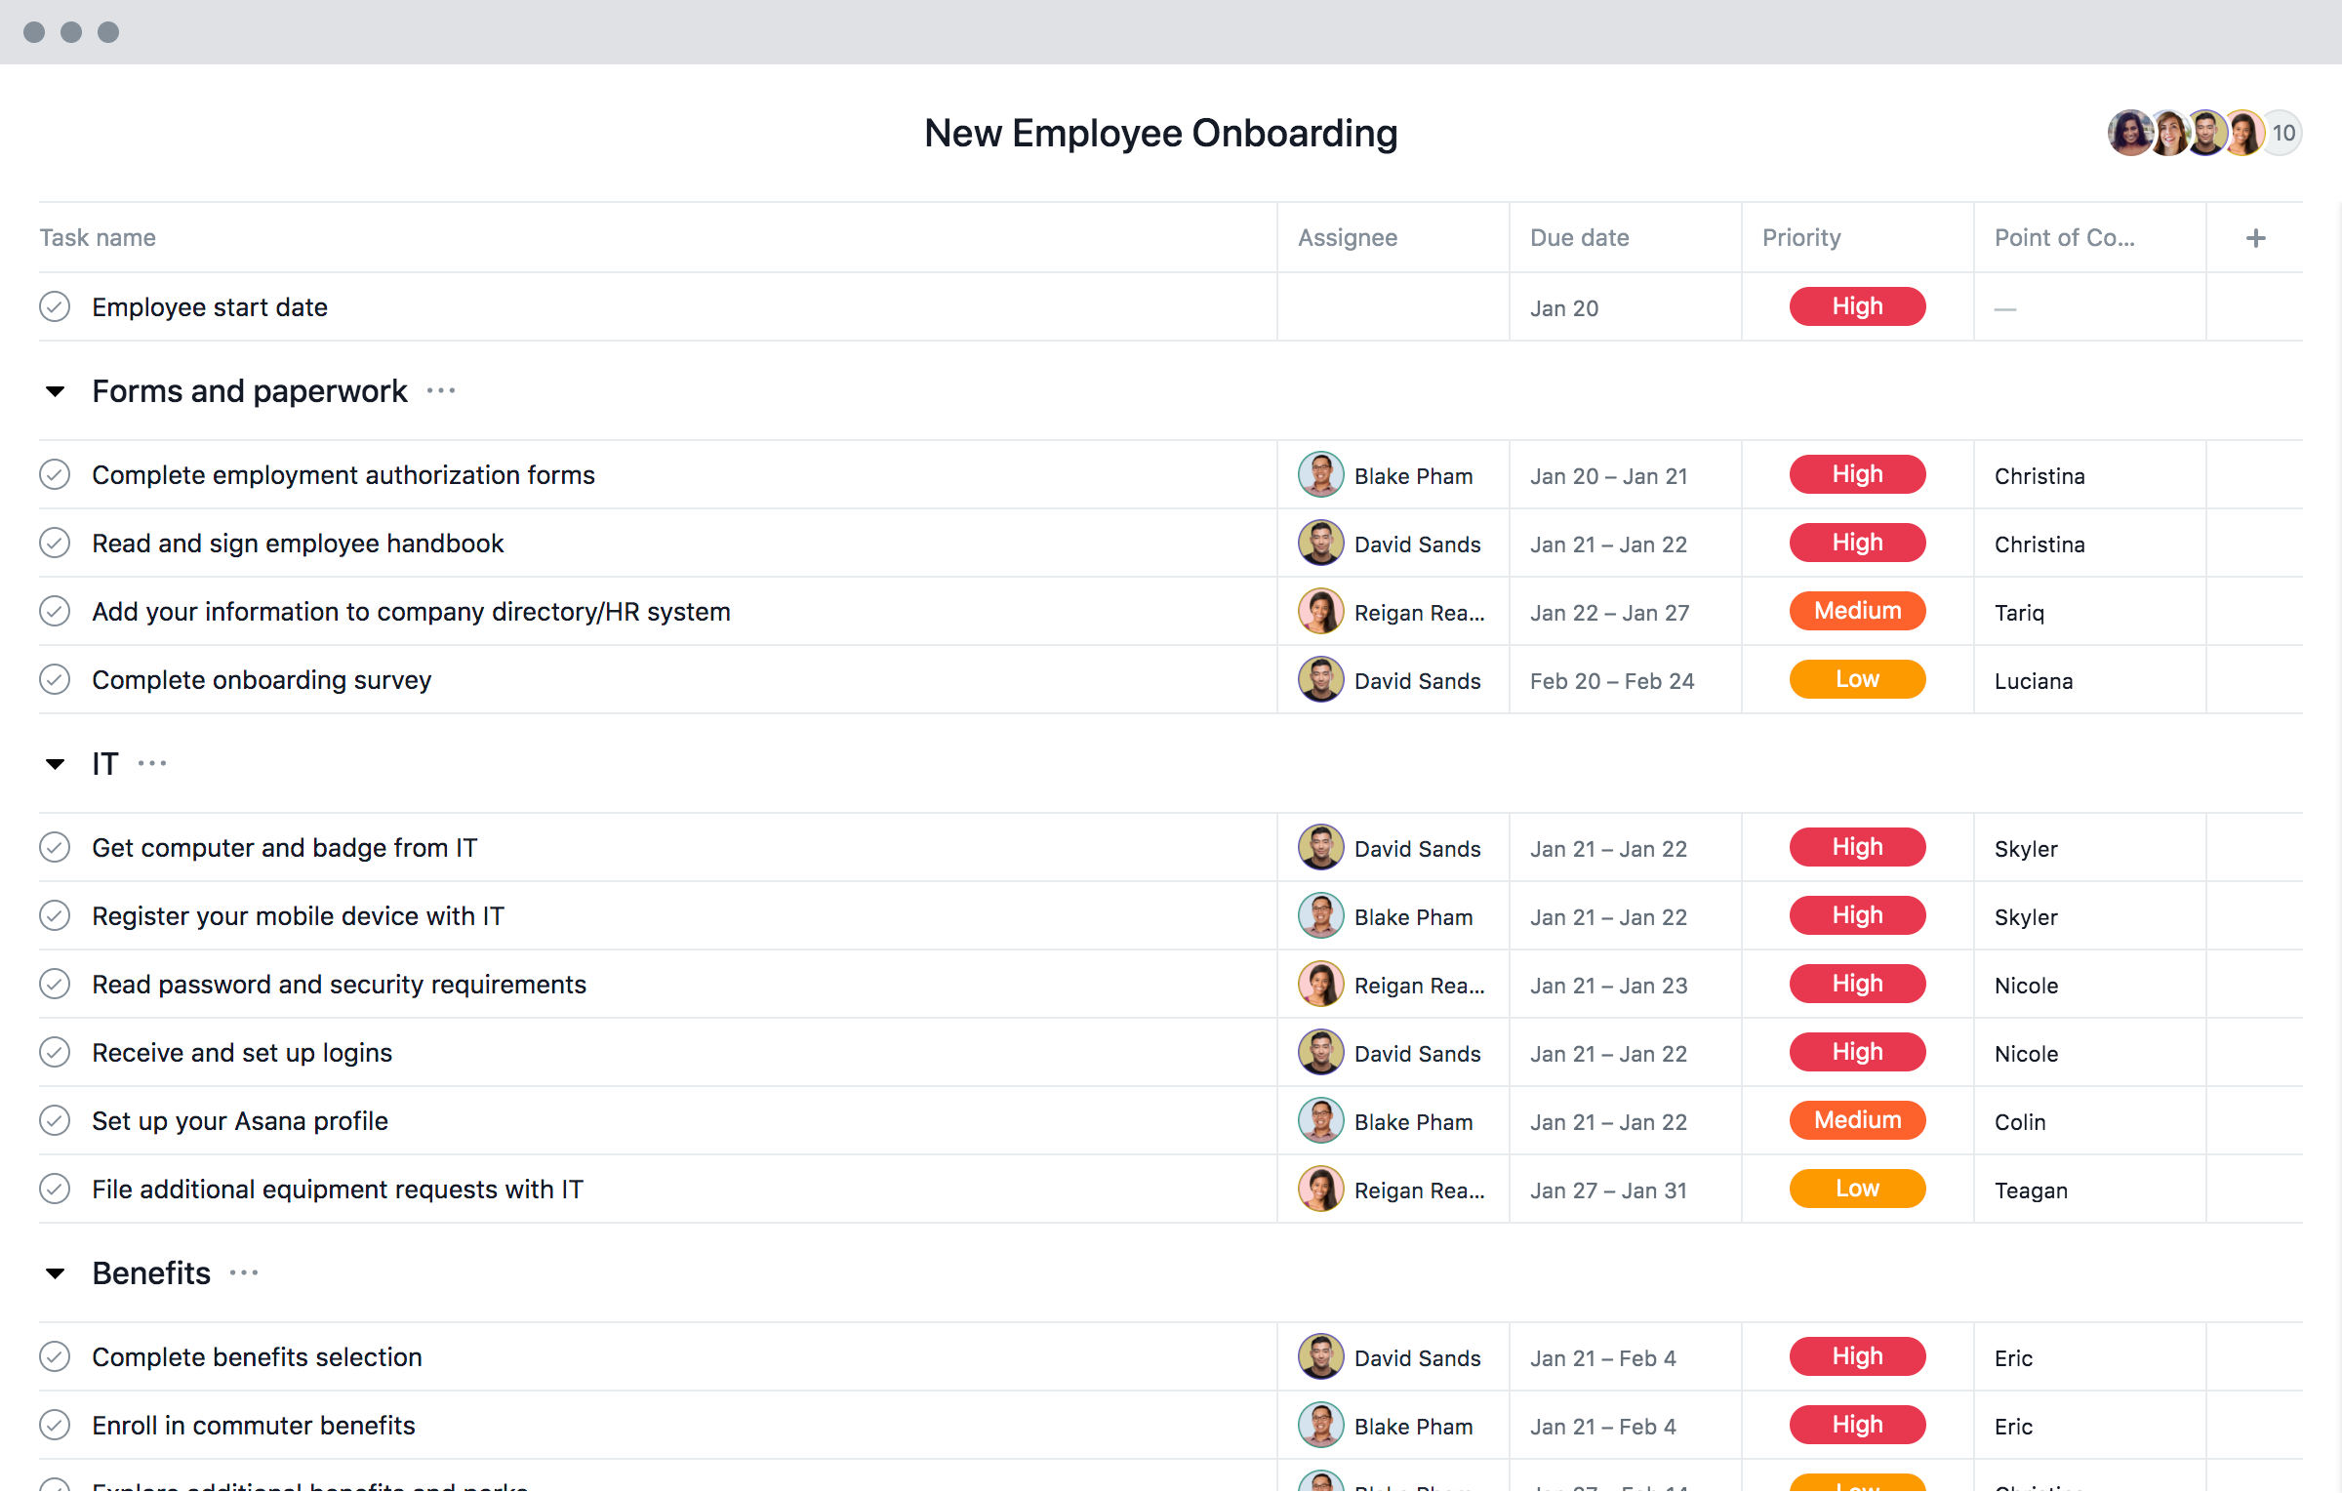2342x1493 pixels.
Task: Select the 'Priority' column header
Action: (x=1804, y=235)
